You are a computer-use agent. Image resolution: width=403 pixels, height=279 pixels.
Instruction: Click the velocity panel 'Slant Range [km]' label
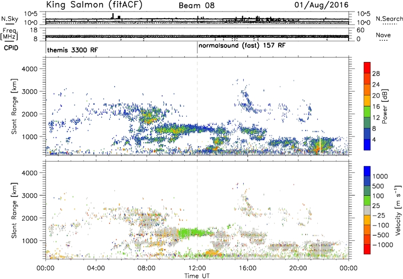(14, 210)
